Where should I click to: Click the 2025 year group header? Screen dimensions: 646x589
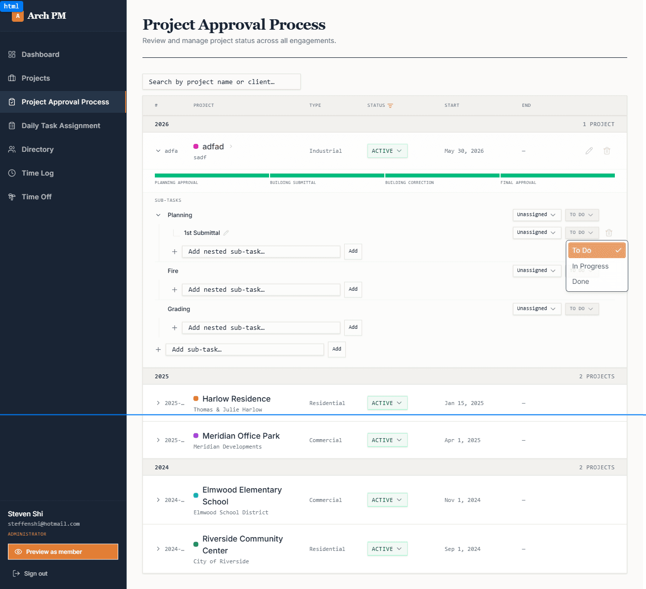[x=385, y=376]
